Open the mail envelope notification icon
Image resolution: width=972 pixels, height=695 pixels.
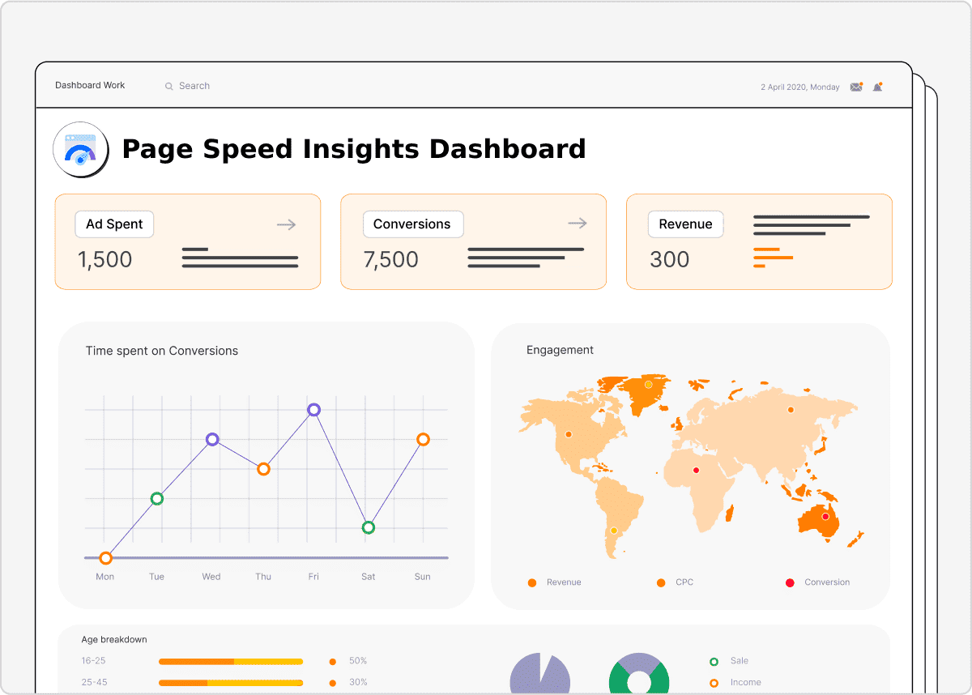[856, 87]
